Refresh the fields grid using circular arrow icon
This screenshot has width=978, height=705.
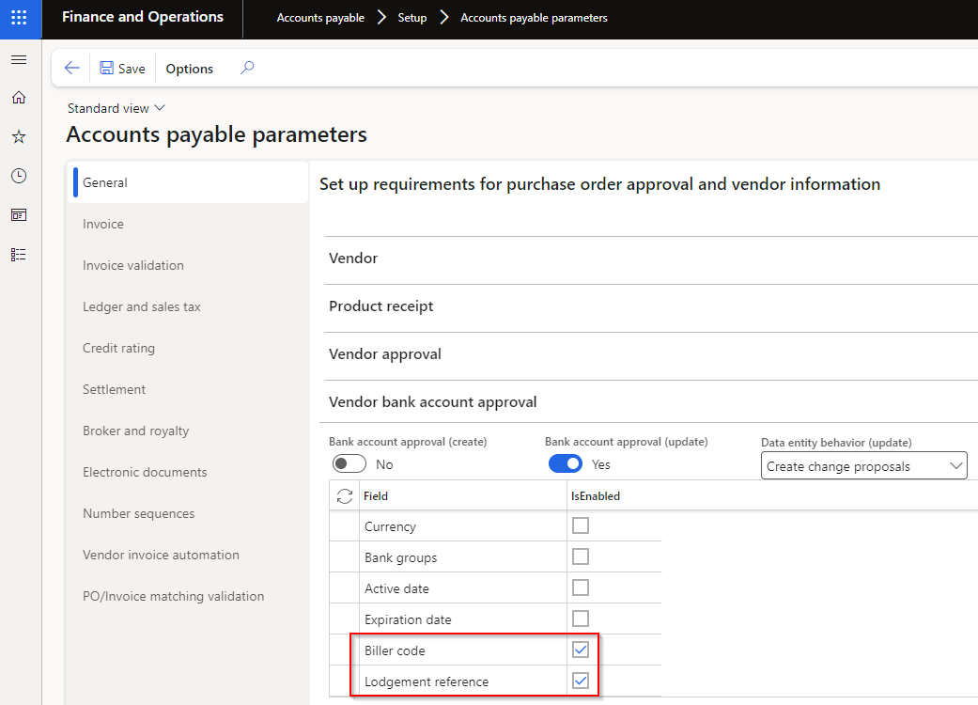tap(344, 495)
